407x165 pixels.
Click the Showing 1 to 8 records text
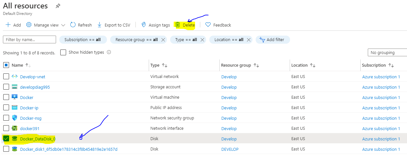29,53
